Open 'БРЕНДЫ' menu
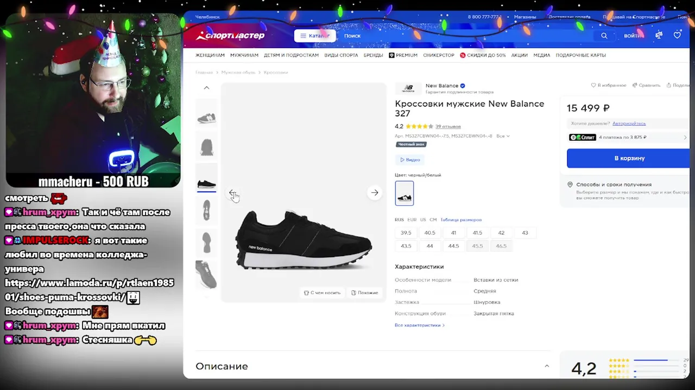 (x=373, y=55)
